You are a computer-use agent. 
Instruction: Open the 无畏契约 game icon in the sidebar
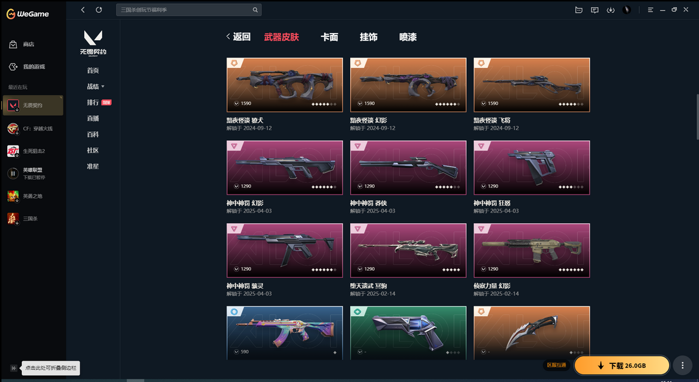point(13,105)
